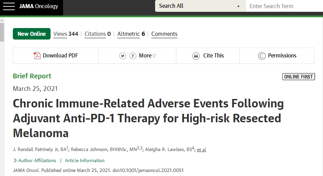Open the Article Information link
The image size is (323, 176).
85,160
